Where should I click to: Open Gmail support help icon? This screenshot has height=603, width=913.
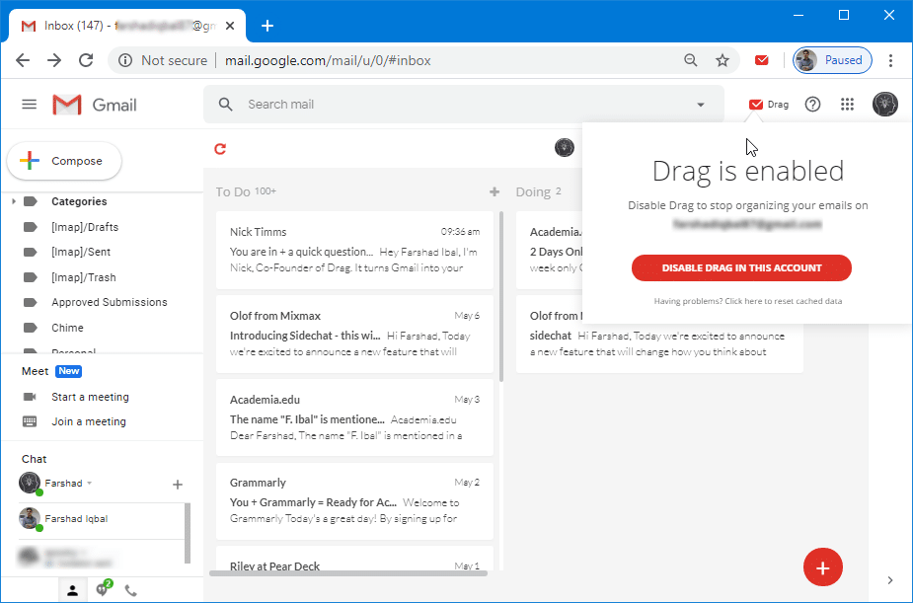tap(812, 105)
